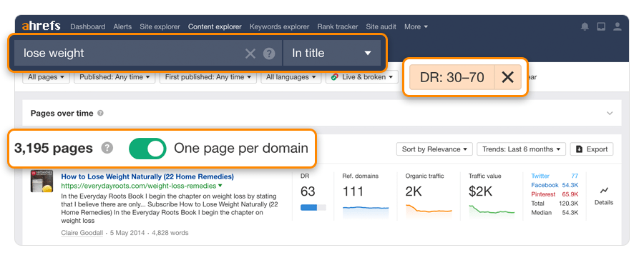Click the blue DR 63 rating bar

tap(313, 208)
